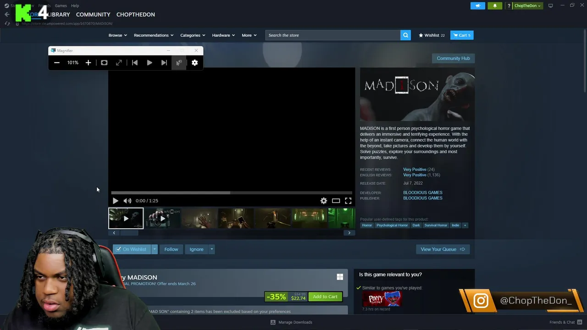Viewport: 587px width, 330px height.
Task: Click the video progress seek bar
Action: 232,193
